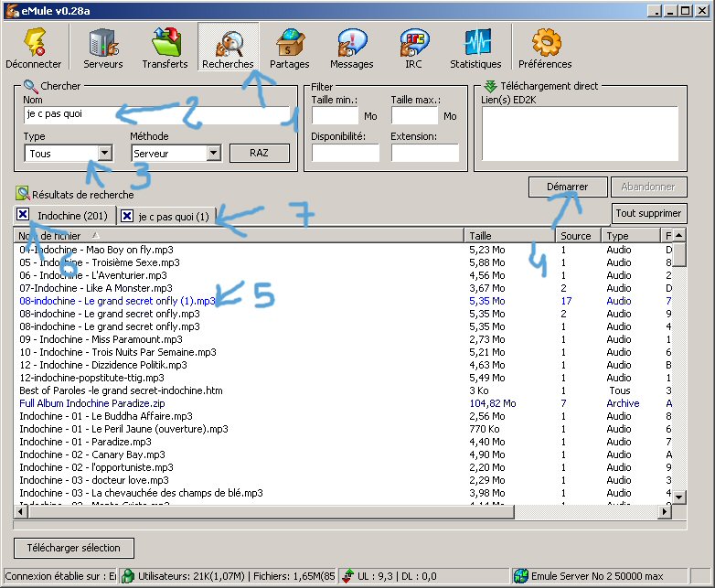The height and width of the screenshot is (588, 715).
Task: Sort by the Nom de fichier column header
Action: [x=239, y=235]
